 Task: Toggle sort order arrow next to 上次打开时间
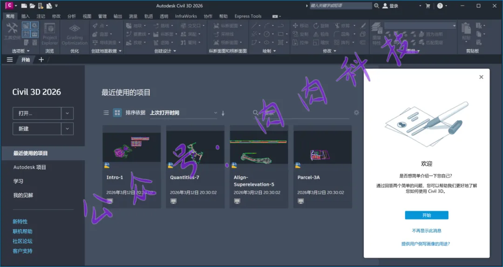(x=223, y=113)
